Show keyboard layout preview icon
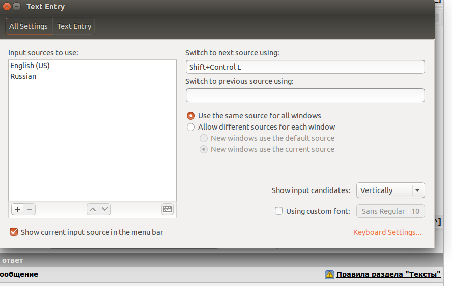 click(167, 209)
